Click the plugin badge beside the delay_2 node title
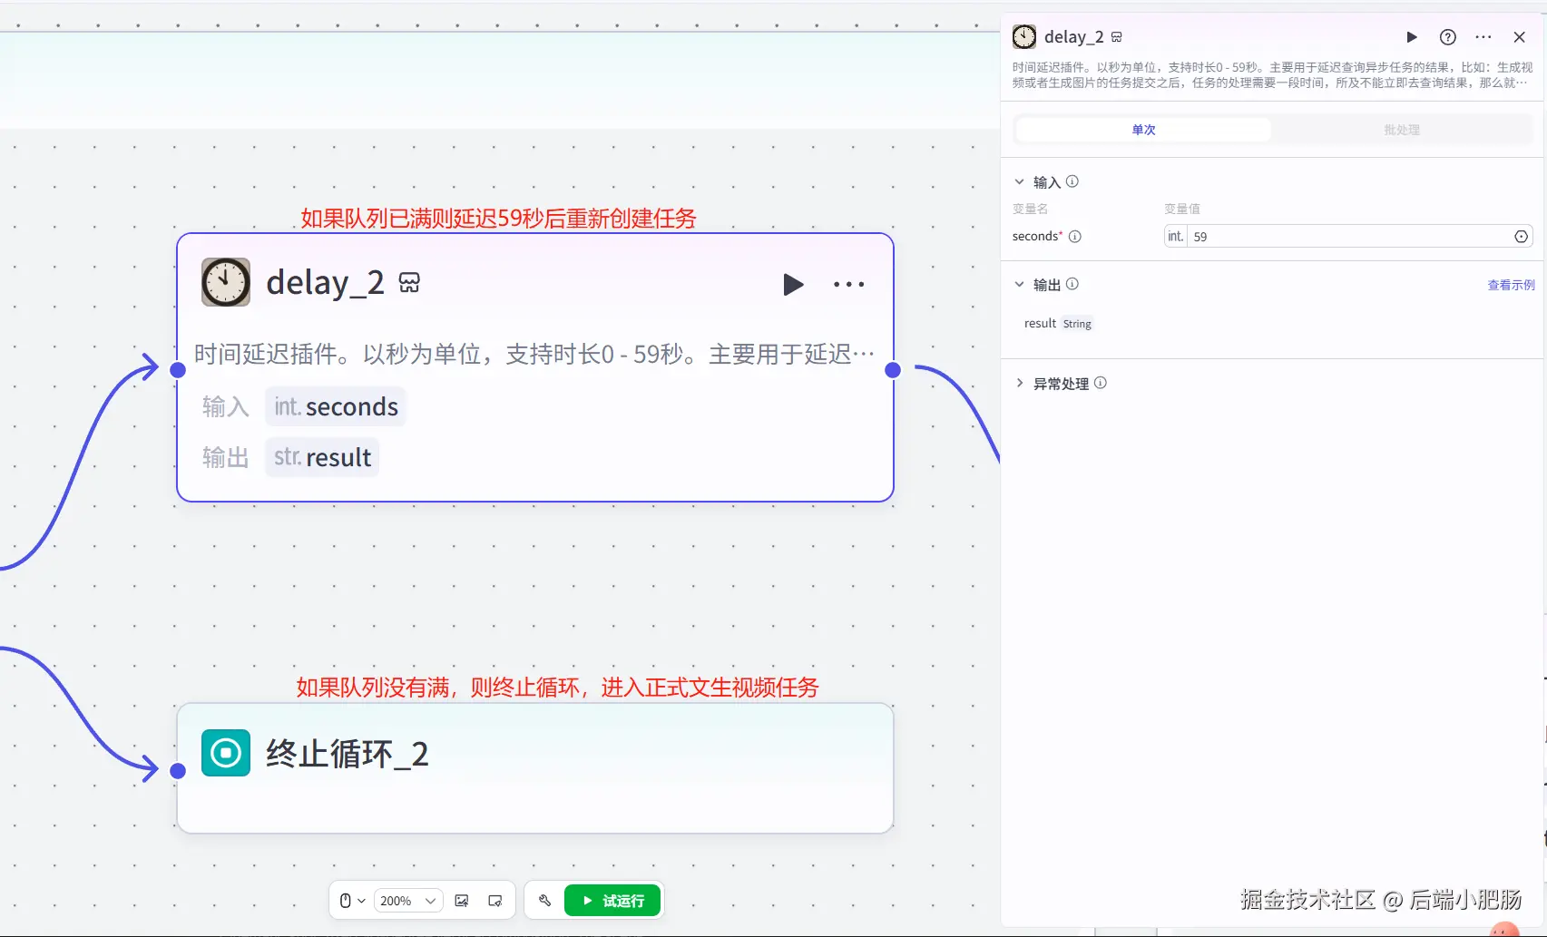1547x937 pixels. (409, 283)
